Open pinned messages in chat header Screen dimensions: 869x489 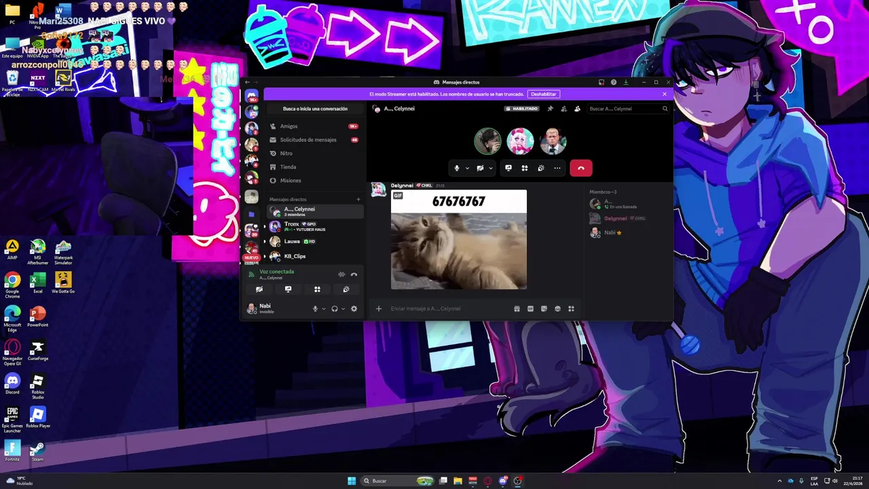point(550,109)
